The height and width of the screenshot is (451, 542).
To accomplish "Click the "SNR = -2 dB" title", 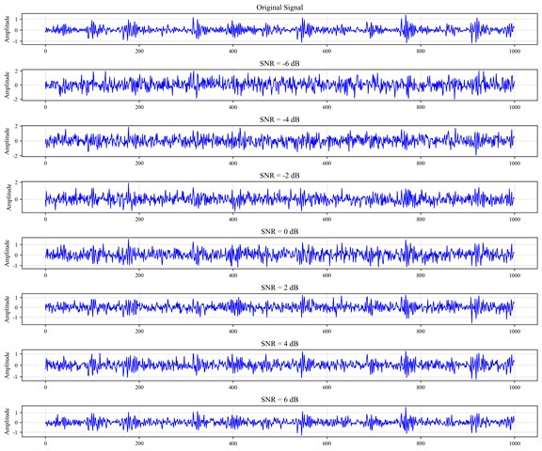I will coord(279,176).
